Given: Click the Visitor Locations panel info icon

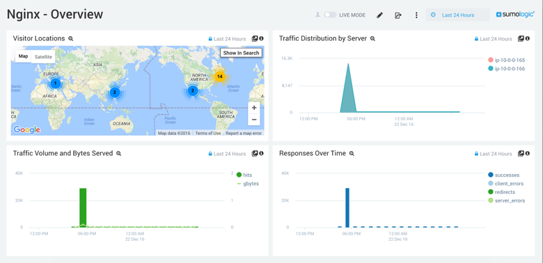Looking at the screenshot, I should 262,39.
